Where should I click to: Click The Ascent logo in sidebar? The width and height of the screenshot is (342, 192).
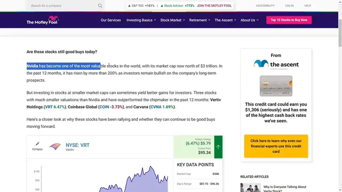[276, 64]
